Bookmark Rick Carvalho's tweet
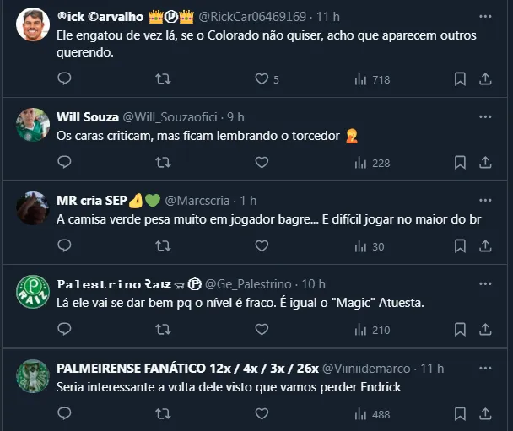The width and height of the screenshot is (513, 431). pos(460,78)
